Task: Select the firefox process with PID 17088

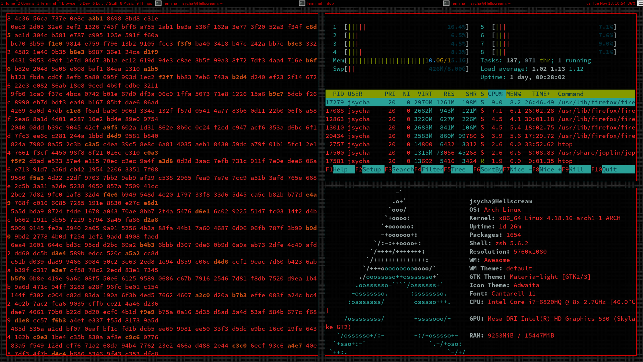Action: (x=480, y=111)
